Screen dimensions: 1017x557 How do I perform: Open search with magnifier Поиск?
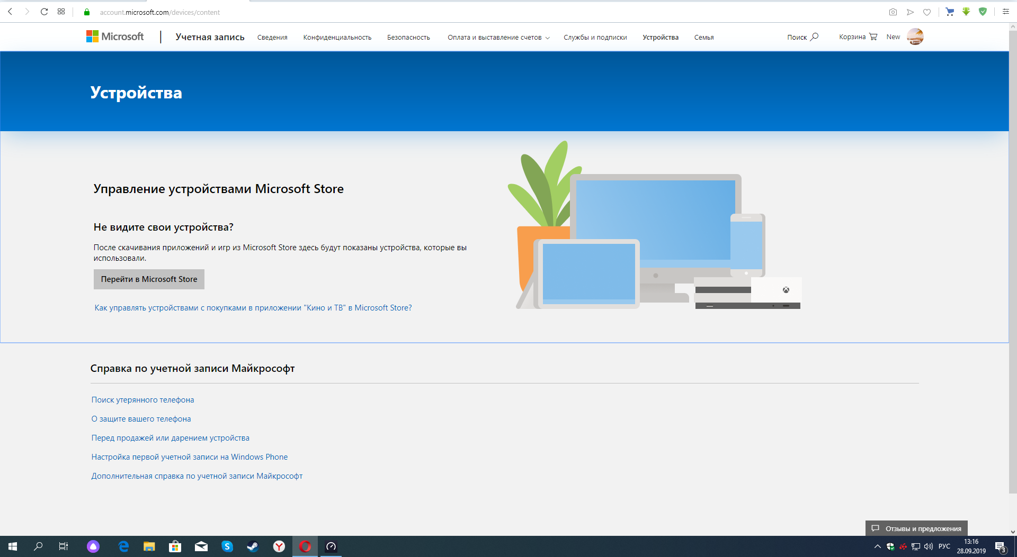click(802, 37)
